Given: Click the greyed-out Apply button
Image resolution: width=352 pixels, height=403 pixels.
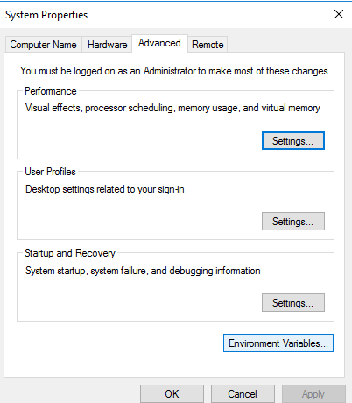Looking at the screenshot, I should 313,394.
